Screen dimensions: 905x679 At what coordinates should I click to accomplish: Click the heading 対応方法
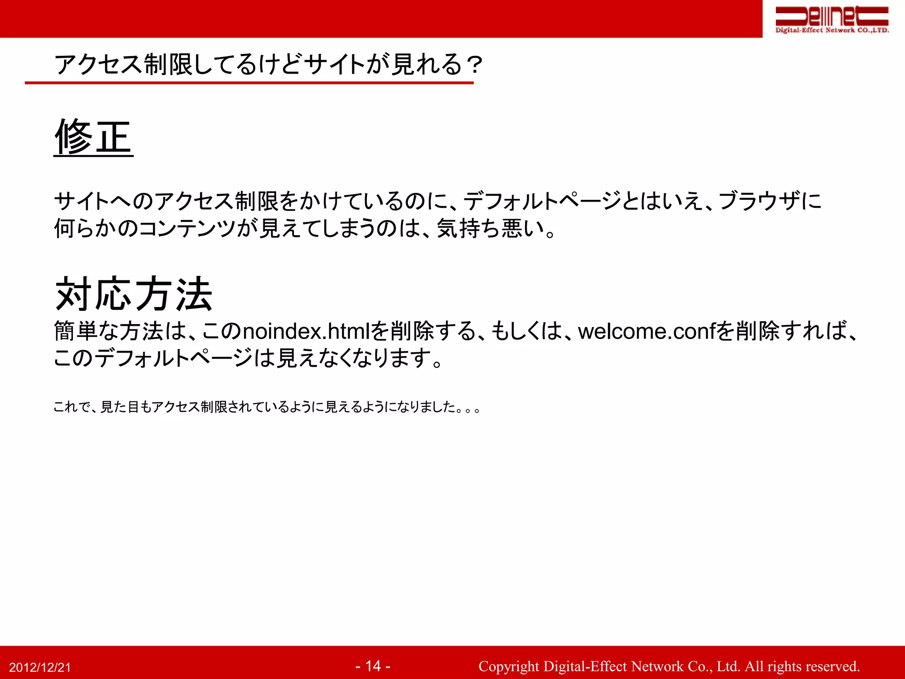(133, 294)
